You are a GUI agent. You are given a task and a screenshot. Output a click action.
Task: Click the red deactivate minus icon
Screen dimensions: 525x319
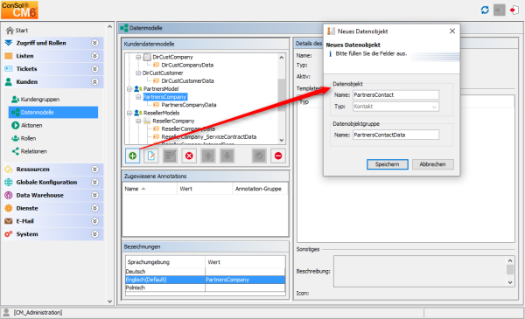click(x=278, y=156)
